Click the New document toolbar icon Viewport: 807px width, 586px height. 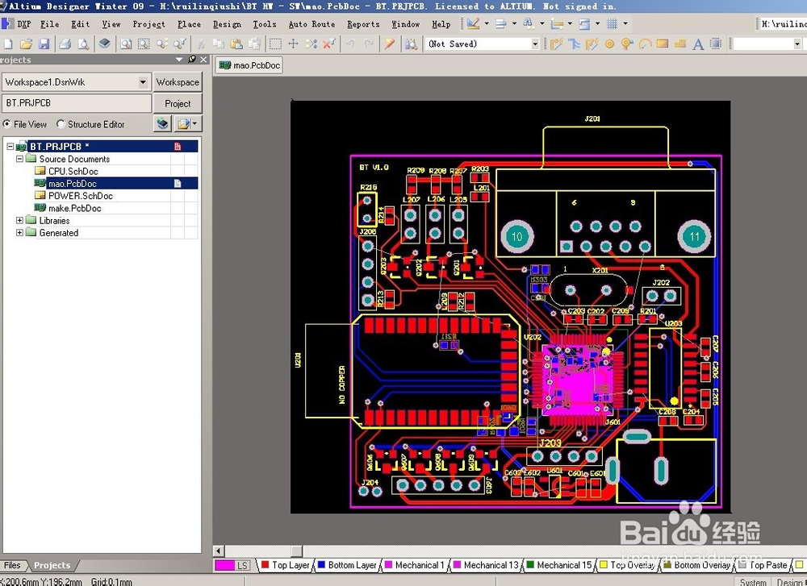8,44
